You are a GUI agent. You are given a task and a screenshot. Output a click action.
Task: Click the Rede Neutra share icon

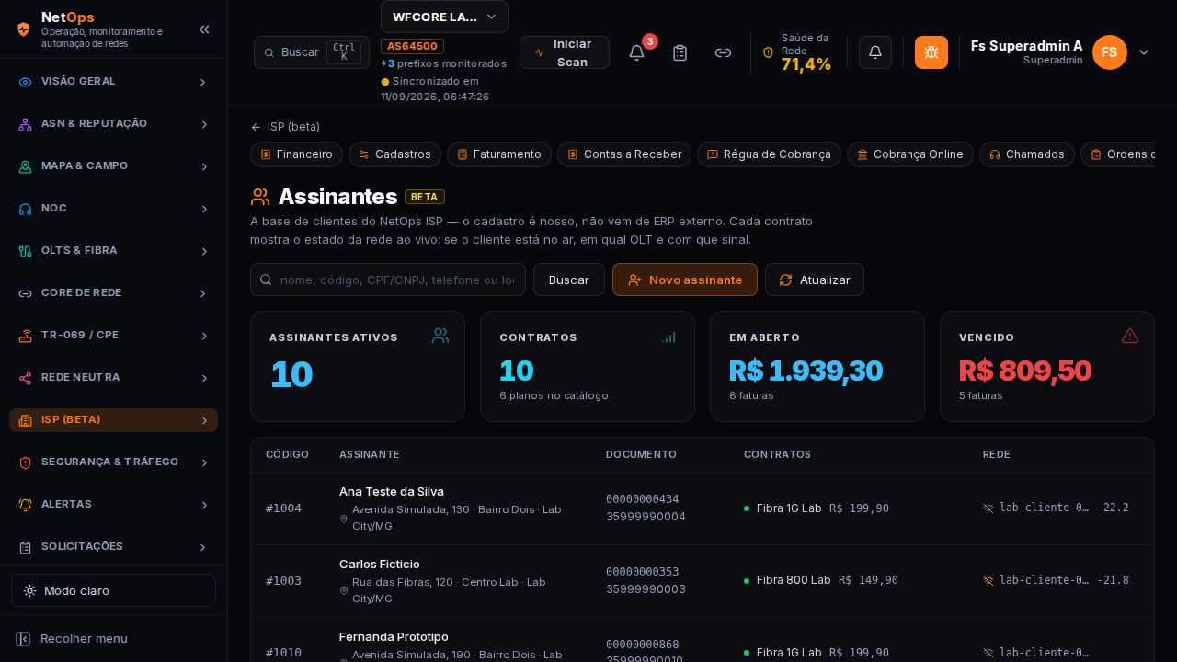[26, 378]
